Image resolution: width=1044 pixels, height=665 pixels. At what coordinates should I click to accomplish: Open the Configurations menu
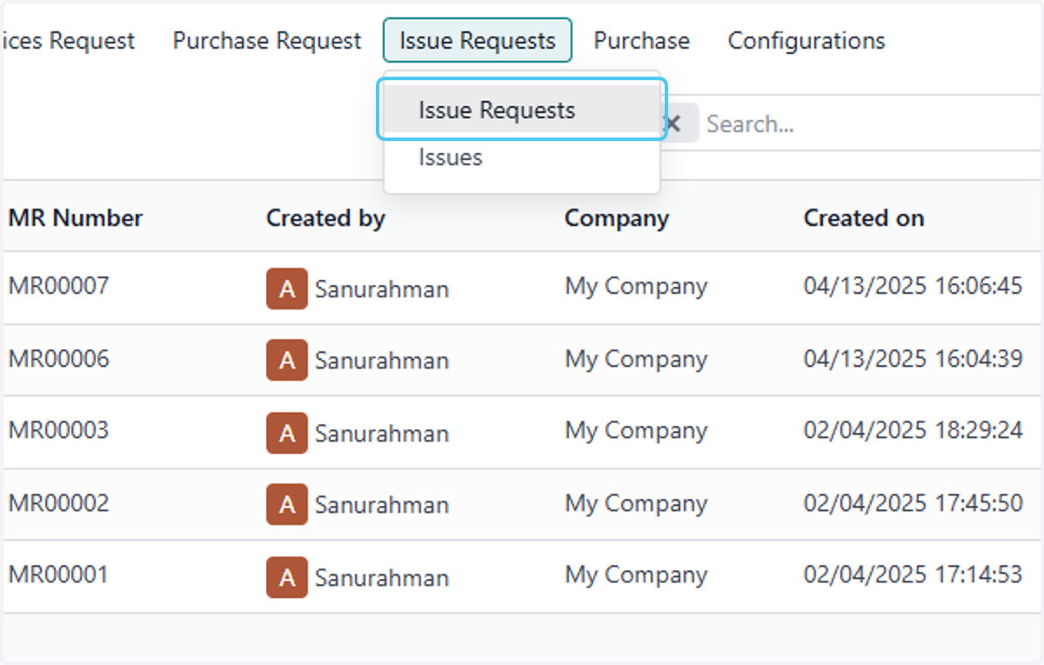pos(806,41)
